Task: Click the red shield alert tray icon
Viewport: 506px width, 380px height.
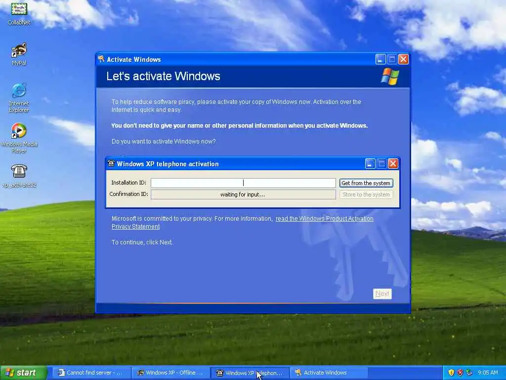Action: pos(460,373)
